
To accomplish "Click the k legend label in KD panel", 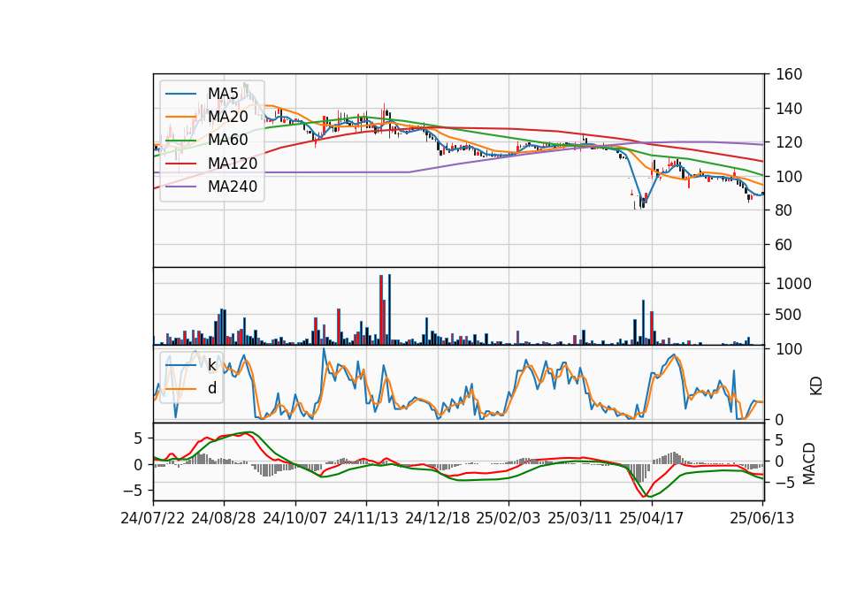I will click(211, 365).
